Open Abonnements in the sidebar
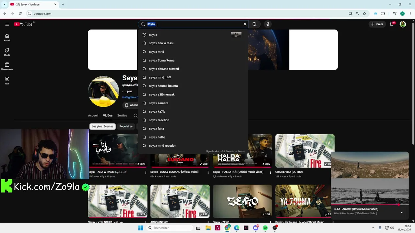415x233 pixels. pyautogui.click(x=7, y=66)
